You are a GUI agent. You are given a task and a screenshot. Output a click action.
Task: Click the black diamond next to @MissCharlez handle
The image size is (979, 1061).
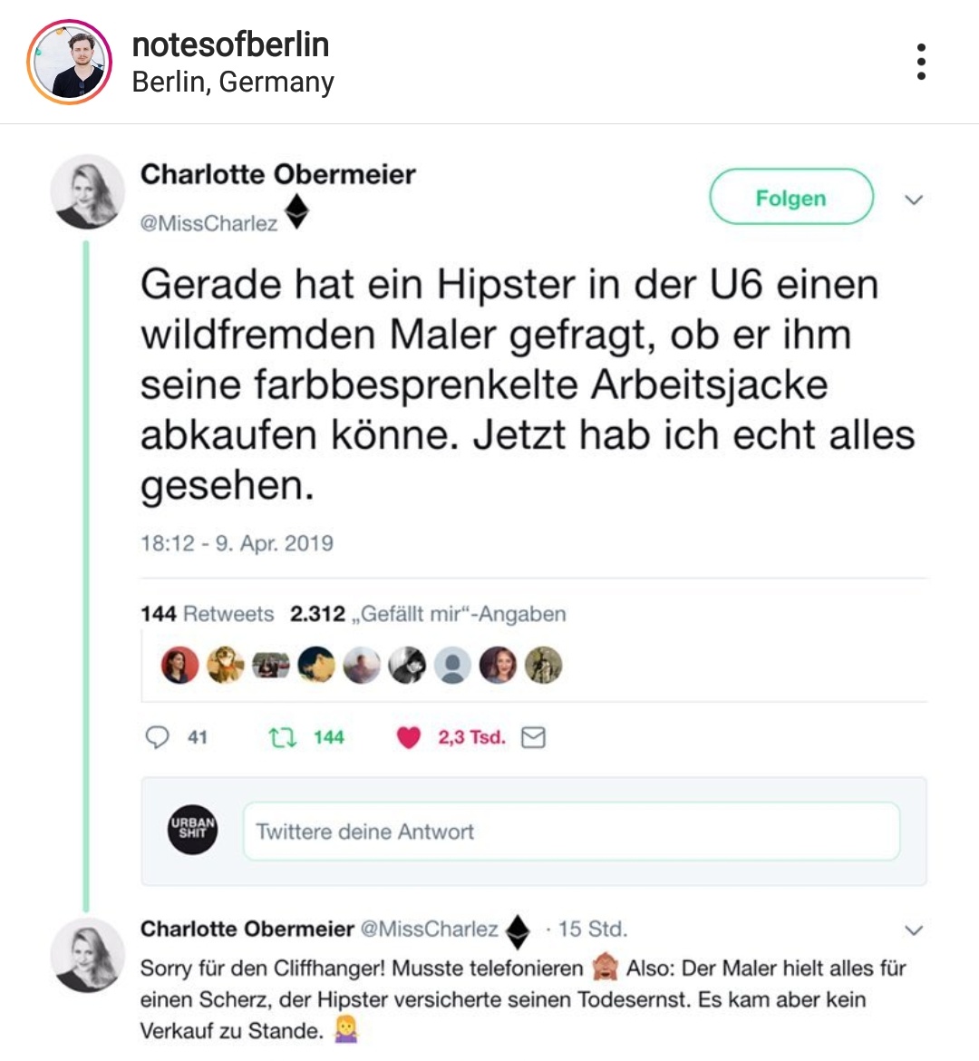point(297,214)
